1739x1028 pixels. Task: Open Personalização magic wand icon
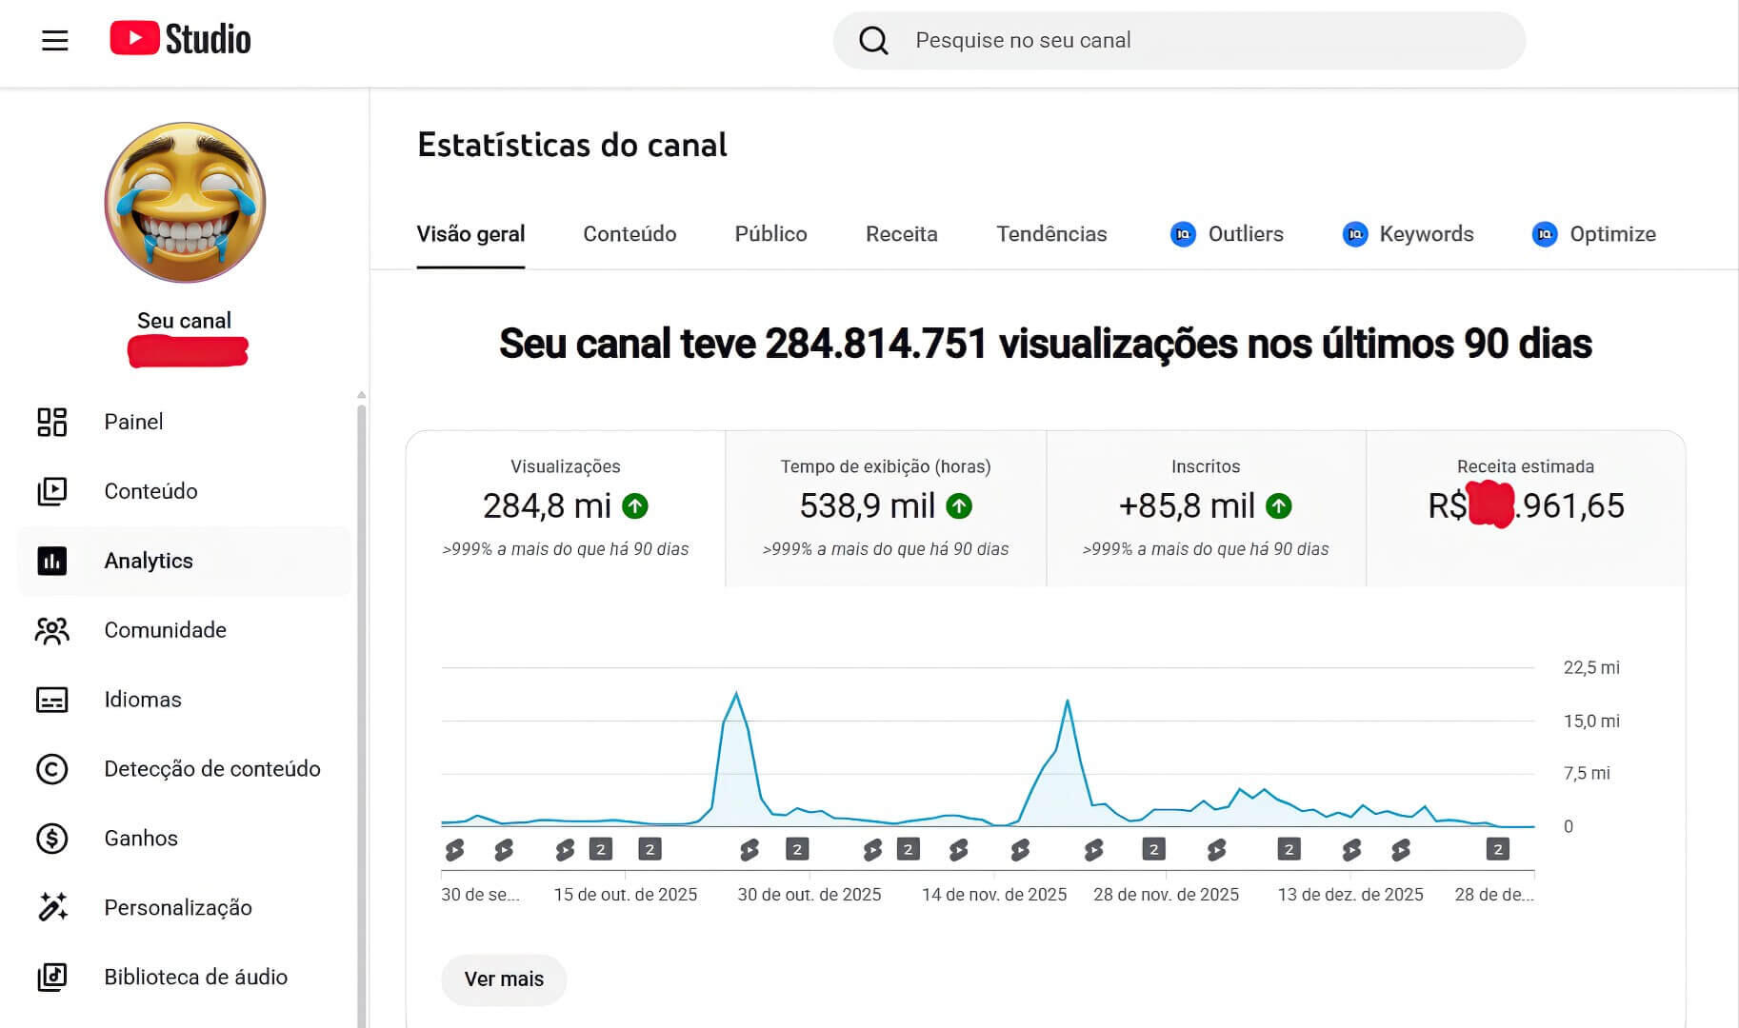(51, 908)
